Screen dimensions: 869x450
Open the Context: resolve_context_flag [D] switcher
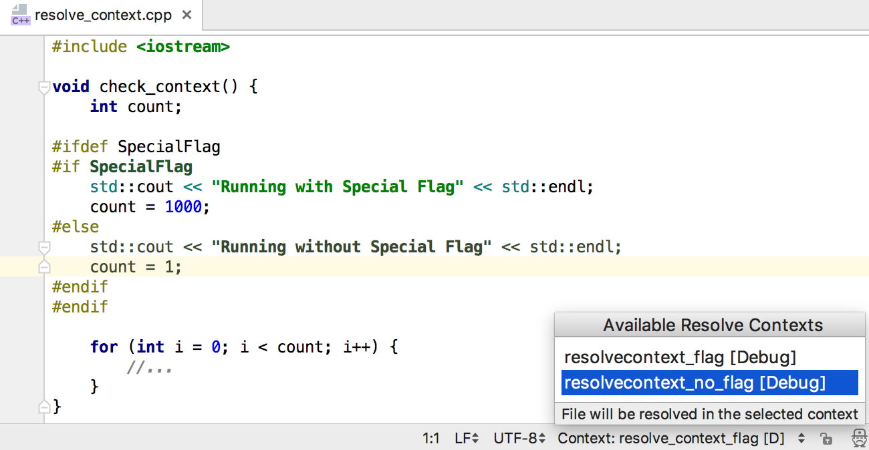pos(681,439)
